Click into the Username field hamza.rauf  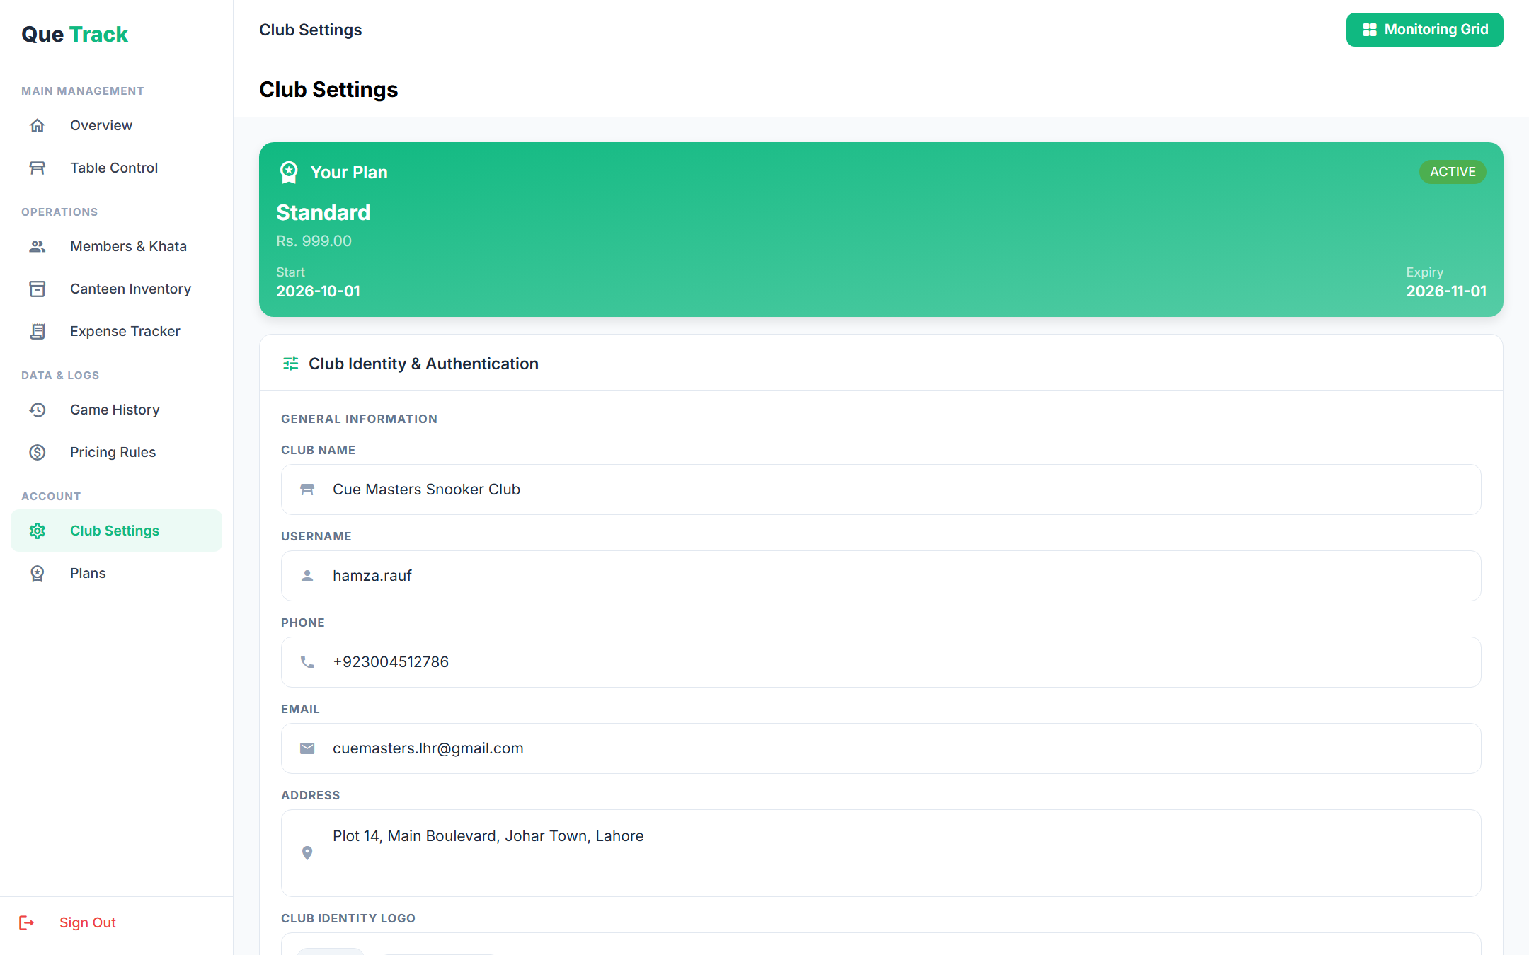click(x=881, y=576)
